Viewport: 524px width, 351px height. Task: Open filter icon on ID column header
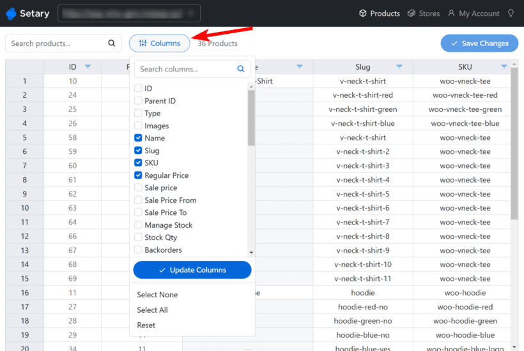(x=88, y=67)
